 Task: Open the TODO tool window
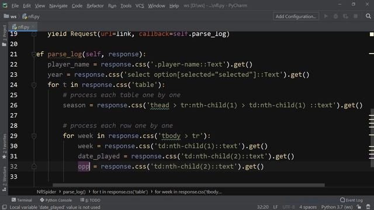click(x=90, y=200)
